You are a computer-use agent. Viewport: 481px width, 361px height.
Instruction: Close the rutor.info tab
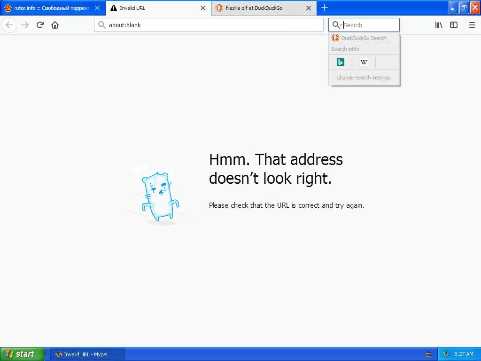[97, 8]
